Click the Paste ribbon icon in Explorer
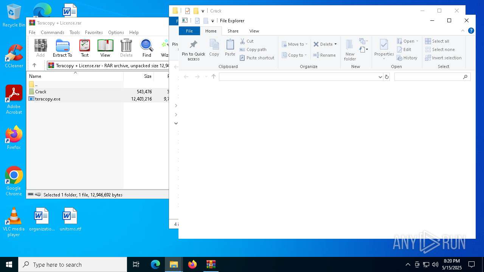484x272 pixels. coord(230,48)
